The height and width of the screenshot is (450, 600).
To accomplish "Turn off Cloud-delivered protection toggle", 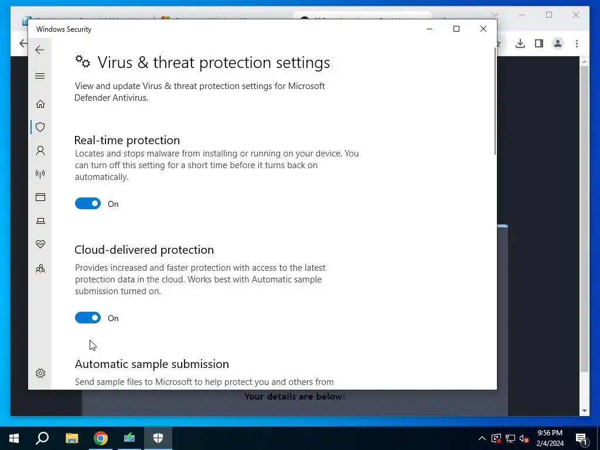I will [88, 318].
